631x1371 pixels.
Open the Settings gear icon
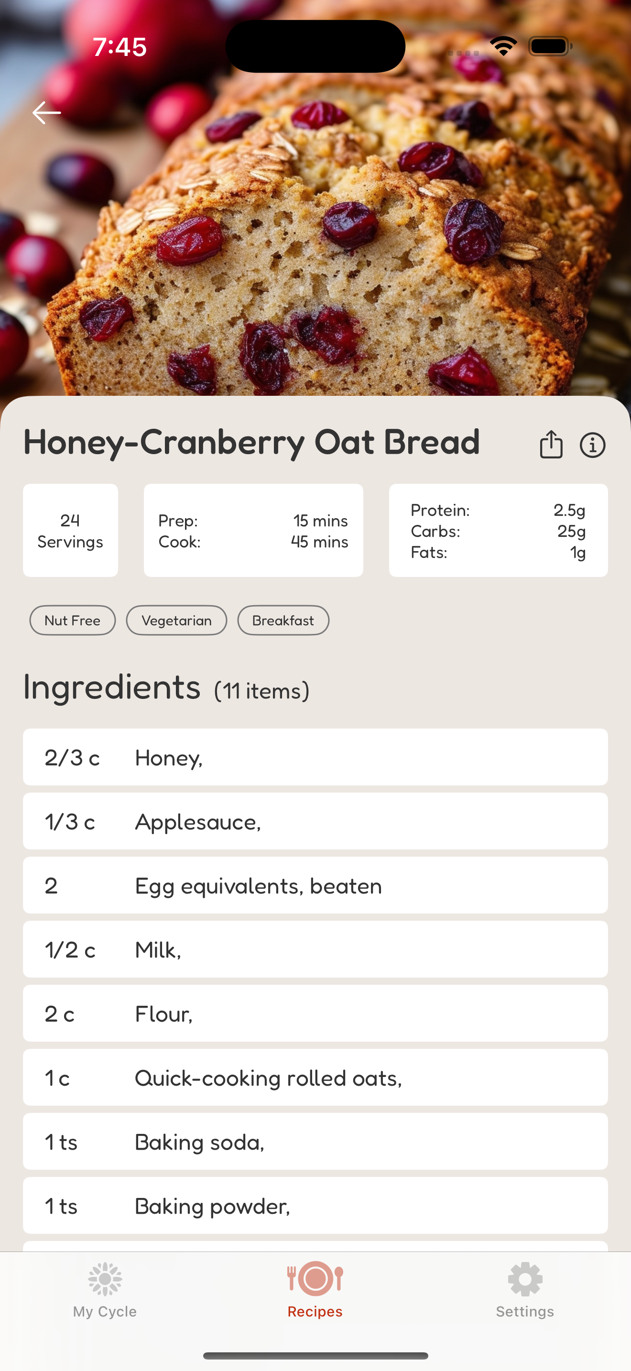525,1279
